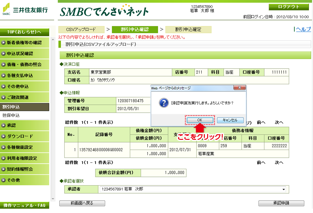Open the ヘルプ link
This screenshot has width=313, height=213.
coord(303,29)
